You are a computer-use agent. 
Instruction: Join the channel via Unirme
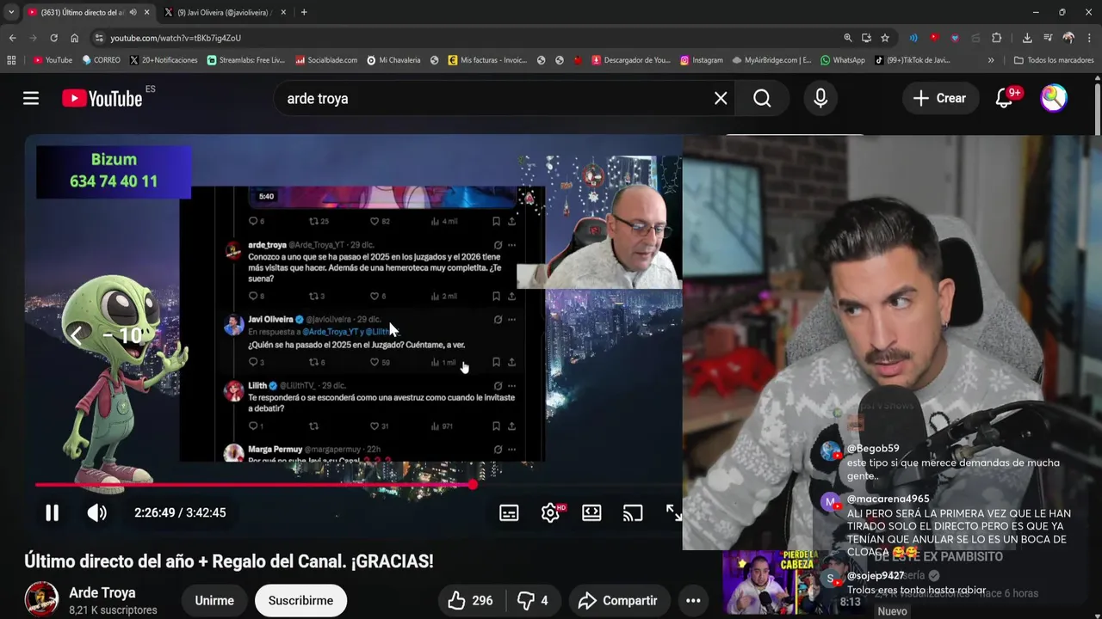point(214,601)
